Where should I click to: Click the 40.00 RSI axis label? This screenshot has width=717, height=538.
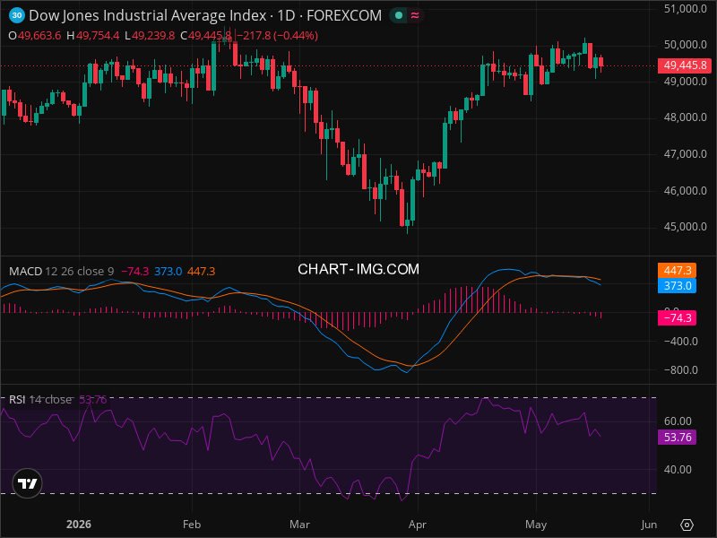click(x=678, y=470)
